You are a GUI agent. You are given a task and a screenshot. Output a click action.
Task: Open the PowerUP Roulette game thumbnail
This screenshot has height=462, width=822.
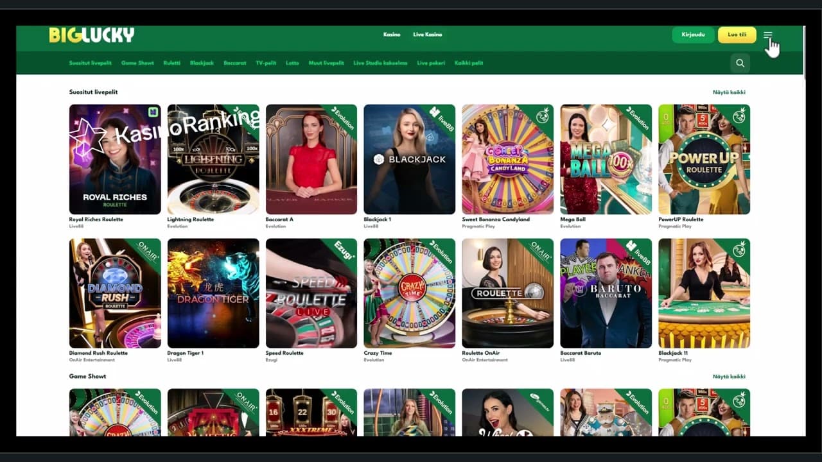704,159
